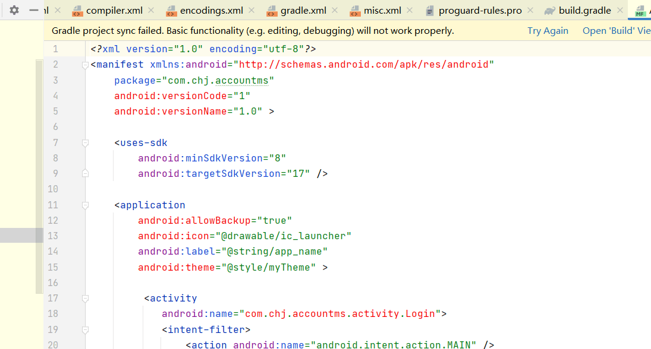Click the uses-sdk closing fold marker
Screen dimensions: 651x349
click(85, 173)
